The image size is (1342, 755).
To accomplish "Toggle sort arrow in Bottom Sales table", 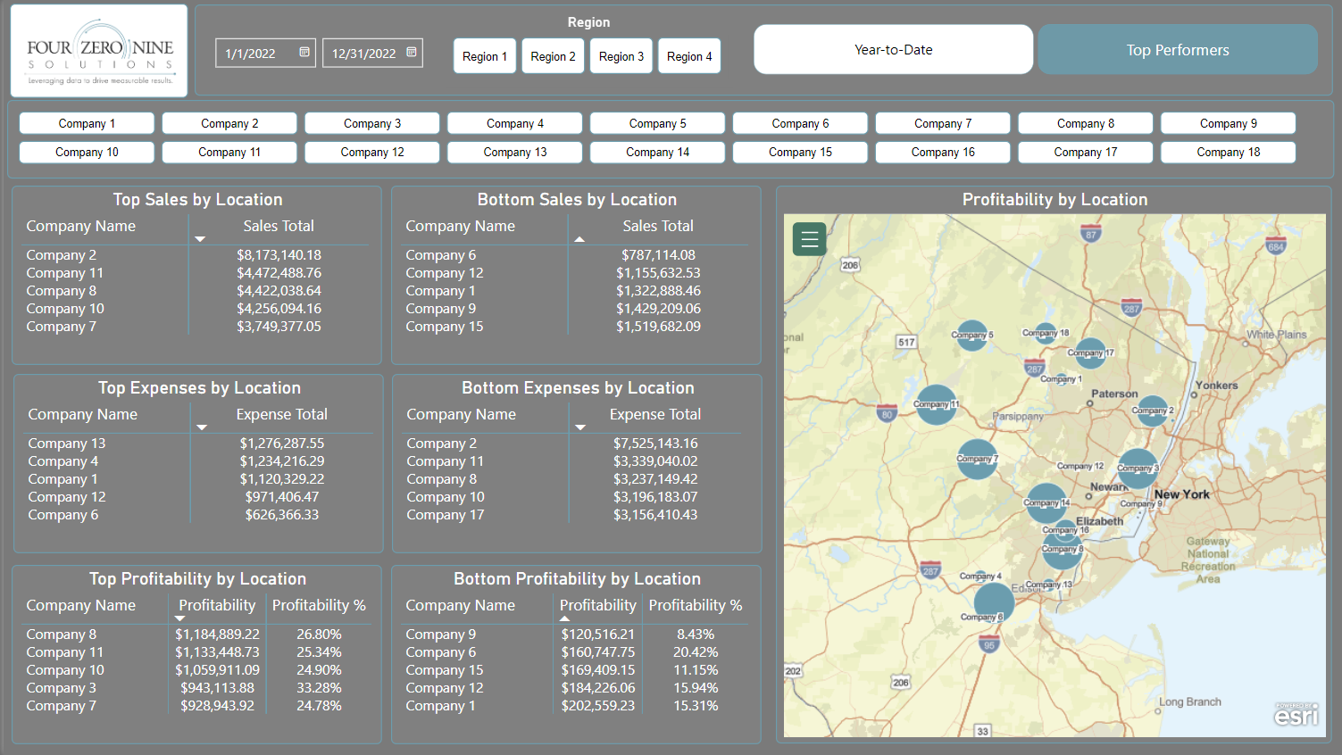I will [x=579, y=239].
